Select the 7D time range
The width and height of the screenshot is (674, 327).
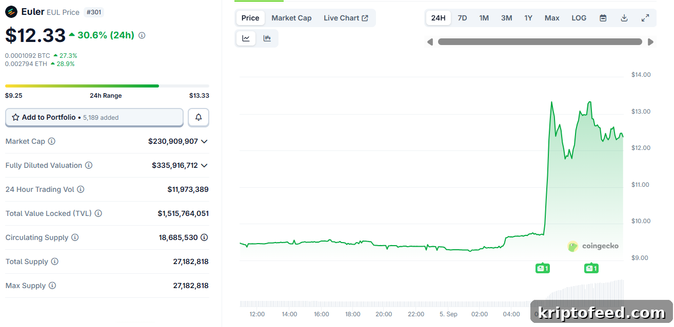tap(462, 18)
